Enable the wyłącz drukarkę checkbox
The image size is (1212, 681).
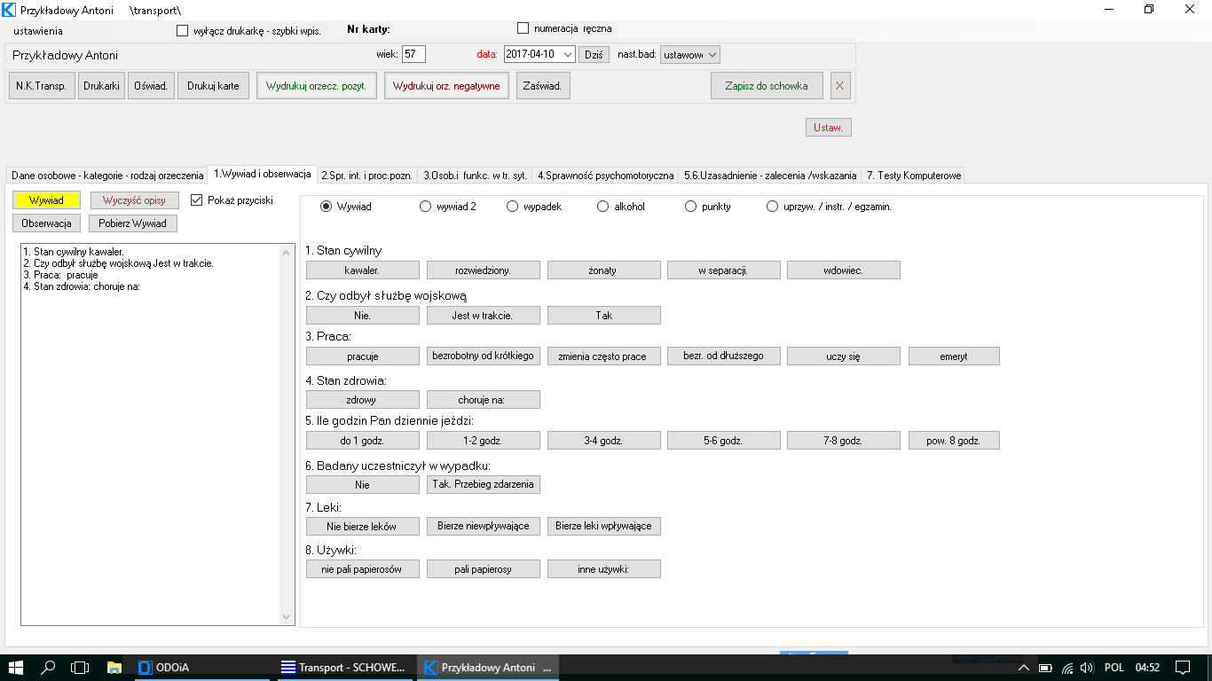coord(183,31)
